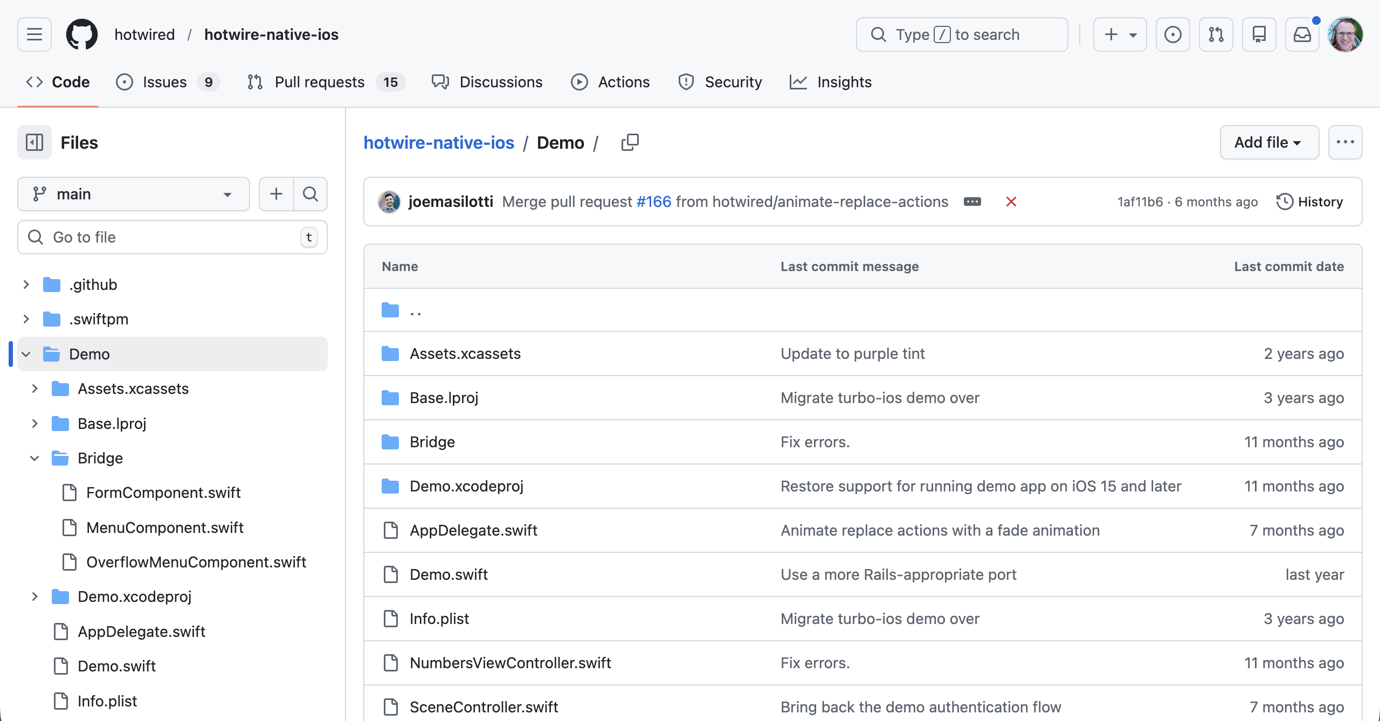Screen dimensions: 1380x721
Task: Open the Security tab
Action: (720, 82)
